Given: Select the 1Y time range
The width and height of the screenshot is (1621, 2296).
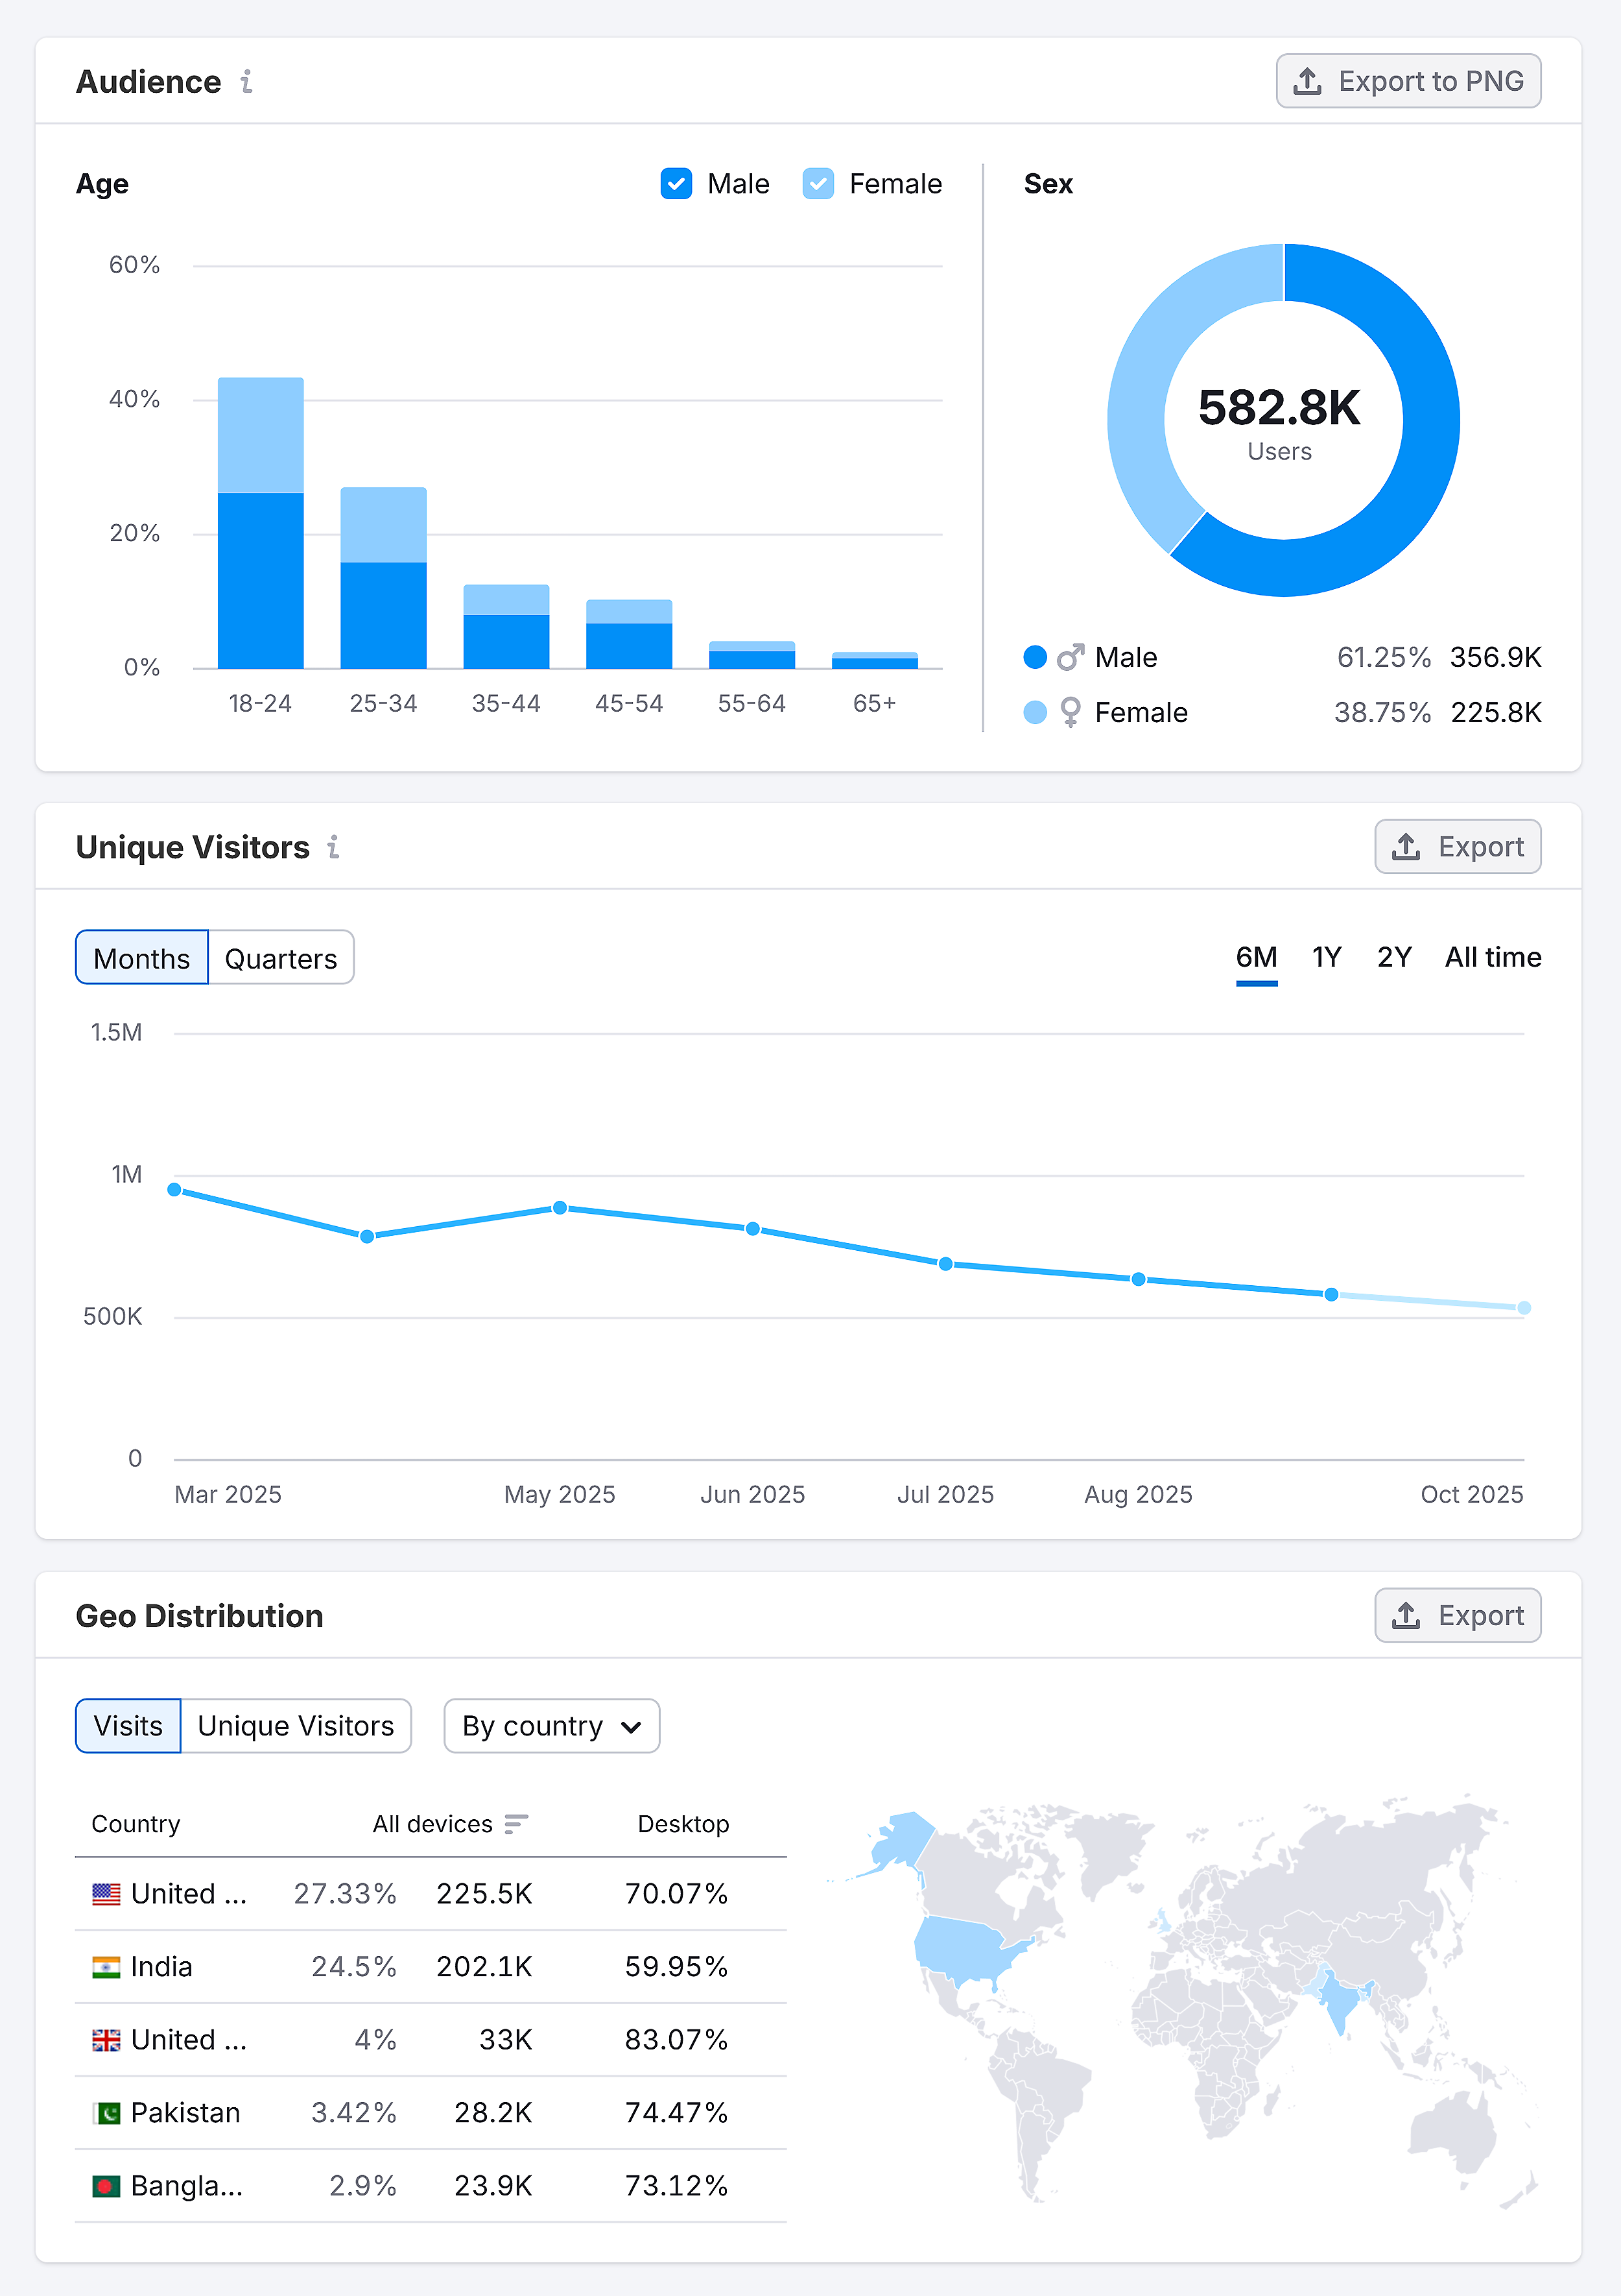Looking at the screenshot, I should (x=1326, y=957).
